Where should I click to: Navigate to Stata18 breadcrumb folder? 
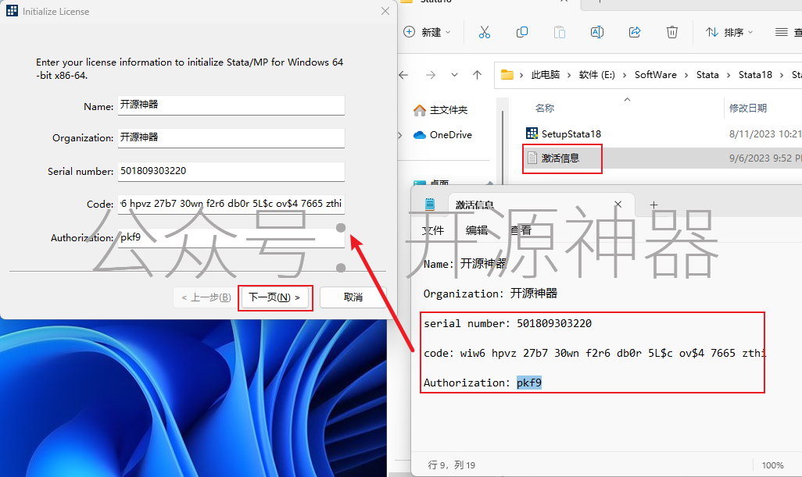pos(755,75)
